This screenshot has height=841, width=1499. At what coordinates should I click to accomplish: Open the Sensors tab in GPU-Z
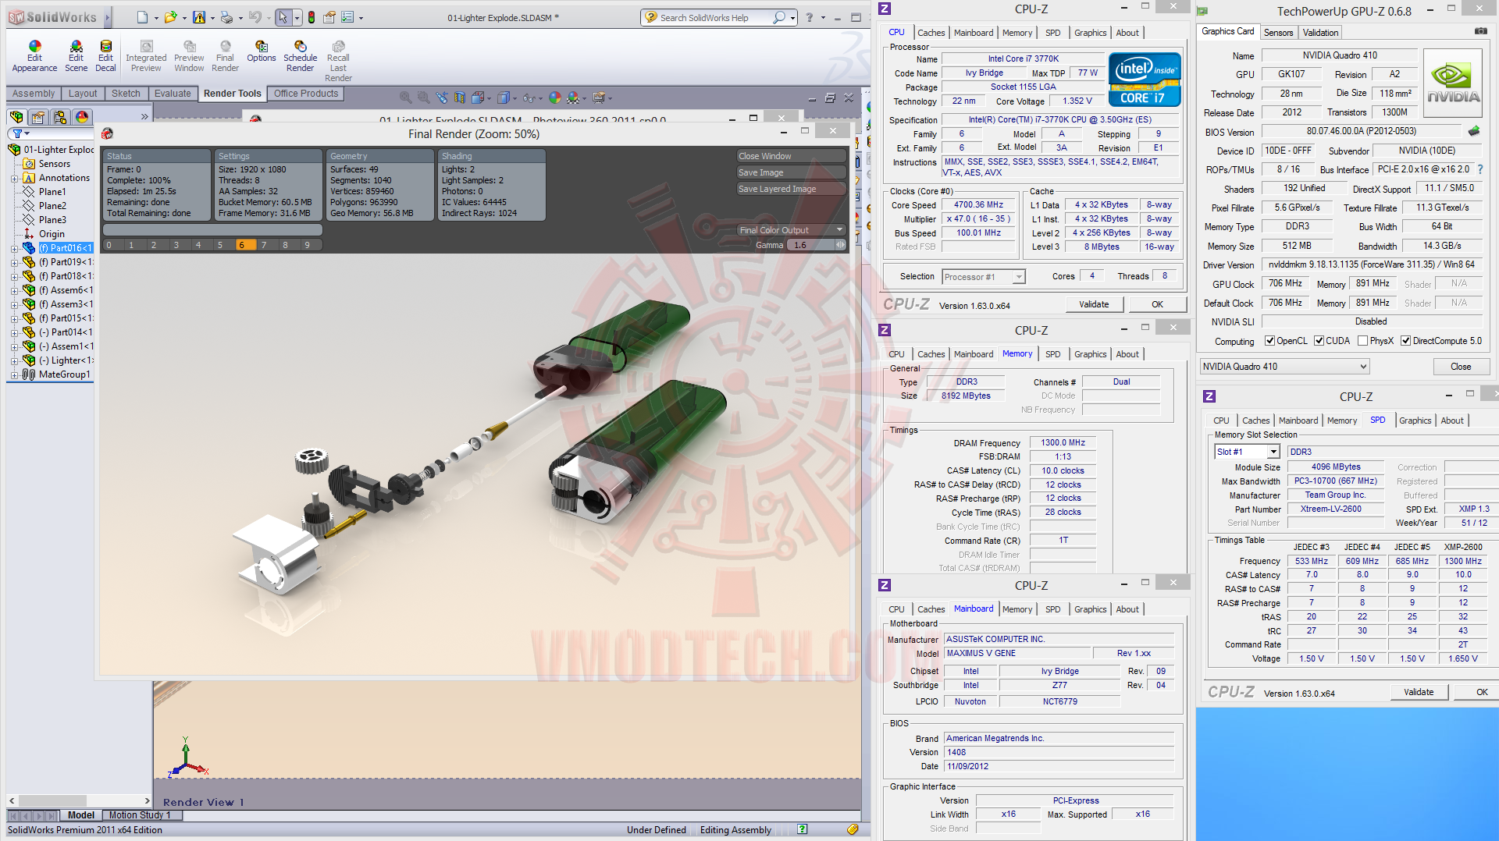tap(1278, 33)
